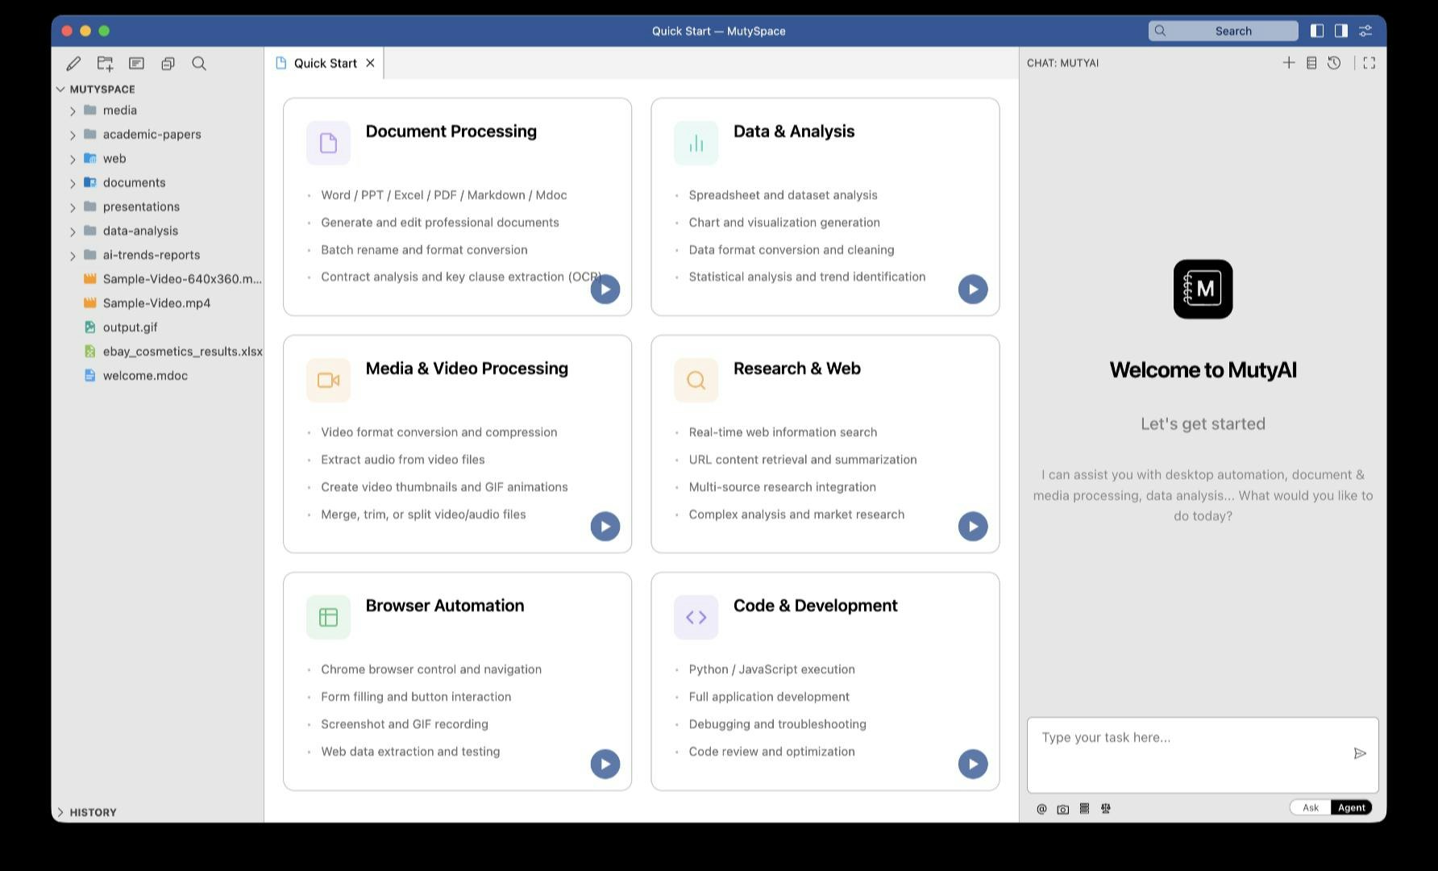Open chat history with the clock icon

click(1334, 62)
